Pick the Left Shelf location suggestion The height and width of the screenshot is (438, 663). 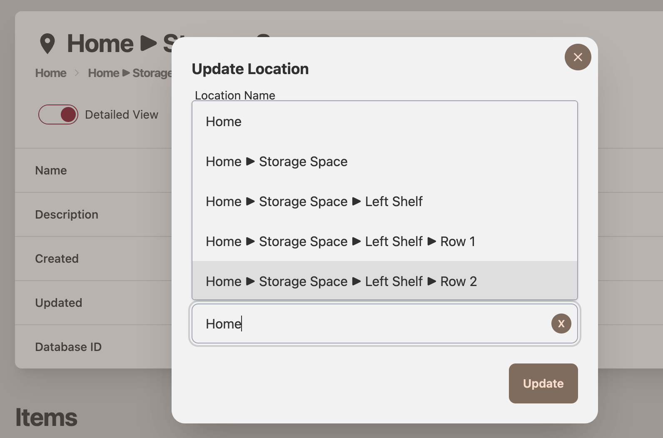[x=314, y=202]
